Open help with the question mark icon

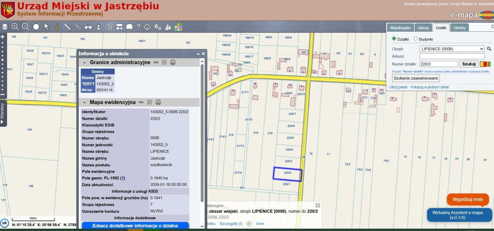(138, 27)
